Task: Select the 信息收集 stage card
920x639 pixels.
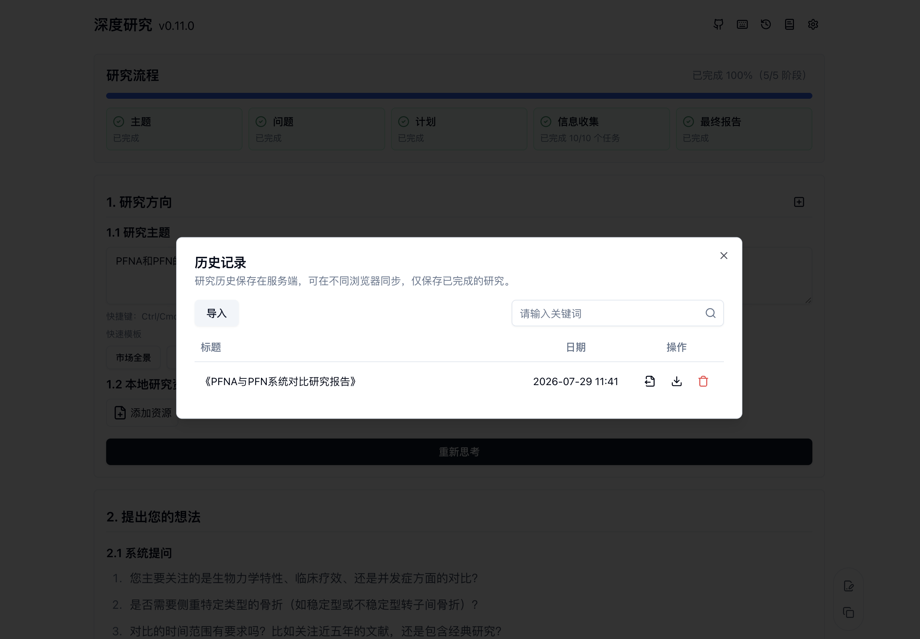Action: (x=601, y=129)
